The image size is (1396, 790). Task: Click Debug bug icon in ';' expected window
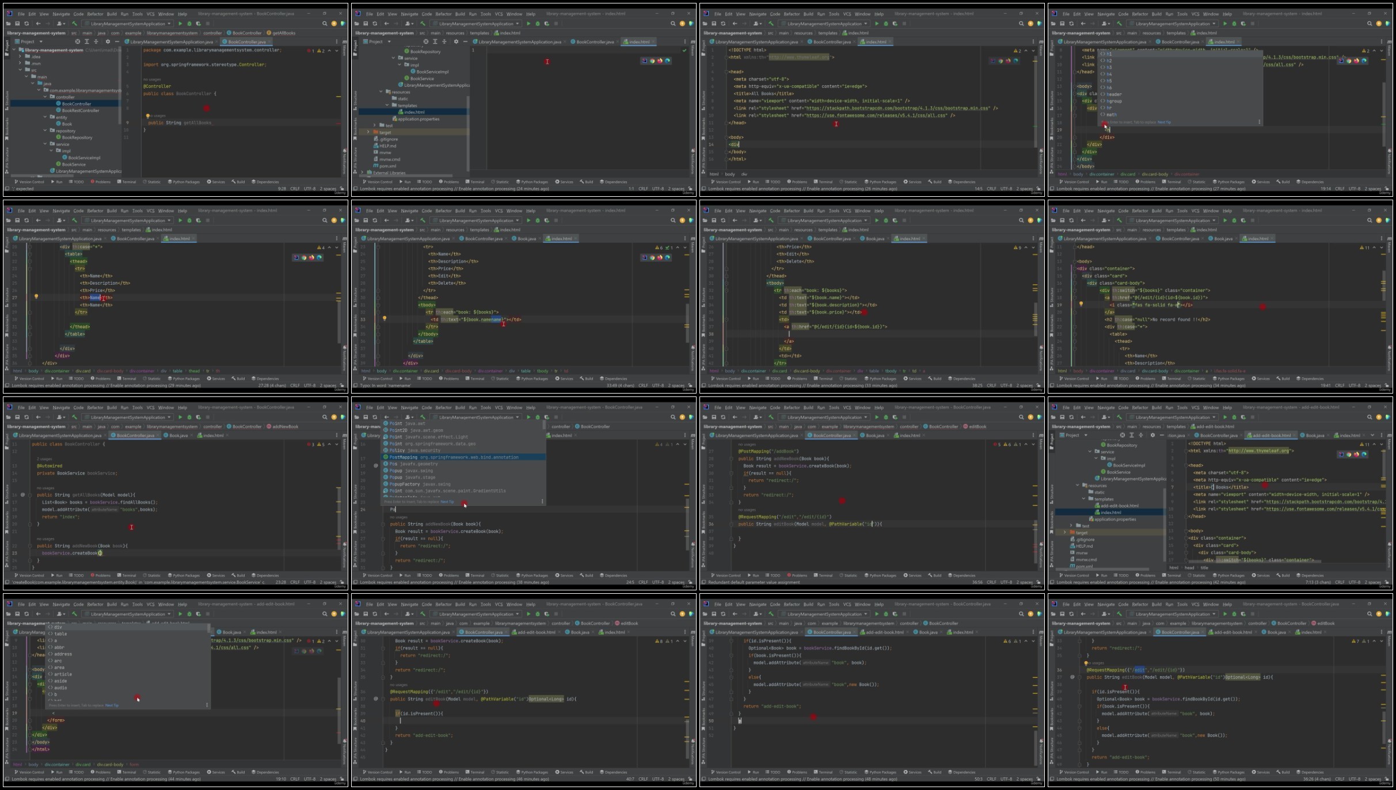click(x=189, y=24)
